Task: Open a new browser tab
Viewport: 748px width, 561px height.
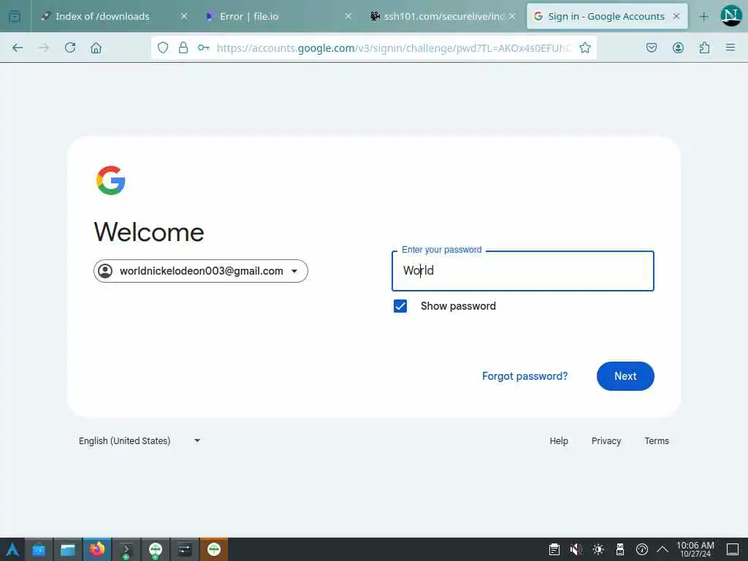Action: click(703, 17)
